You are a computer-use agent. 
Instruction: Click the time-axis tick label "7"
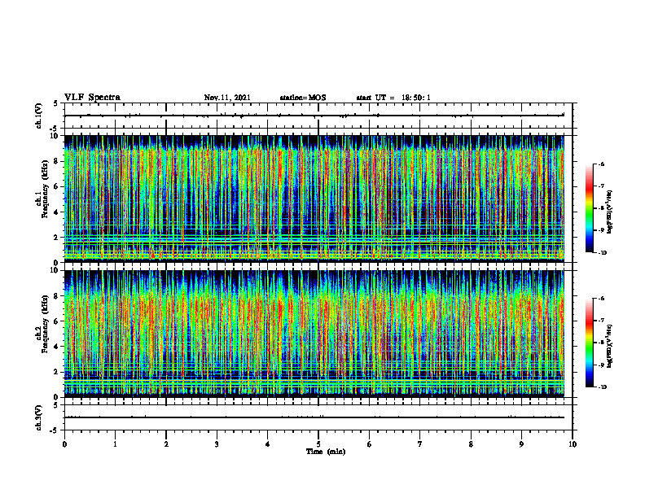point(420,444)
